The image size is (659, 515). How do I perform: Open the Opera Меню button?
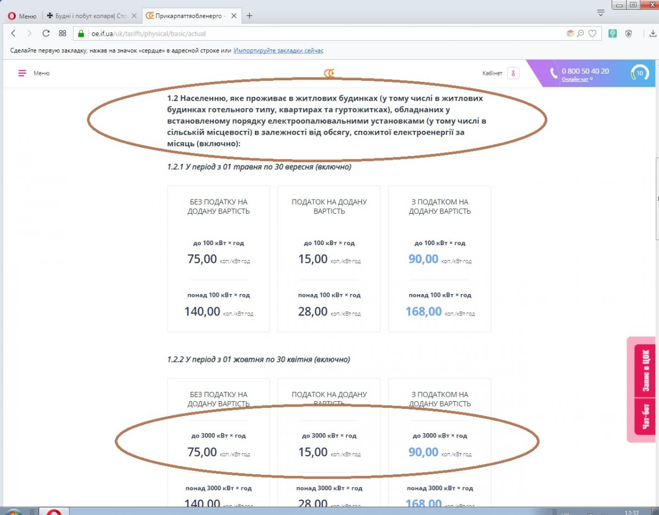click(x=23, y=16)
